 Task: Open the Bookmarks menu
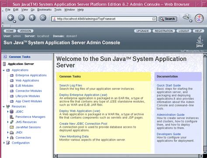(45, 10)
